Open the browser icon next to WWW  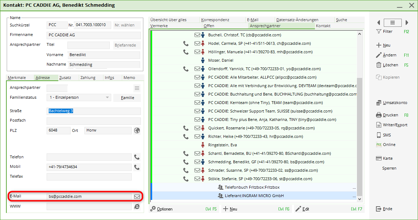[137, 207]
